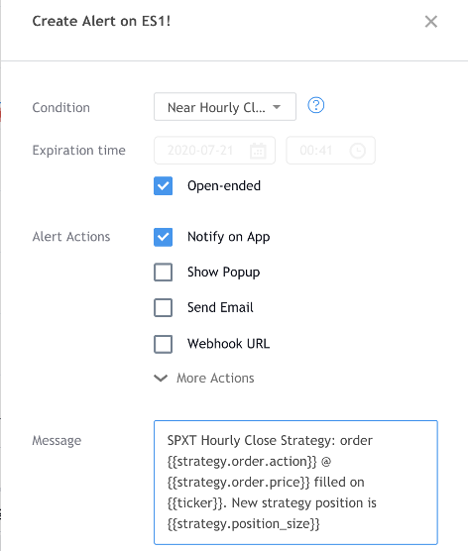The height and width of the screenshot is (551, 468).
Task: Click the Condition field label
Action: (61, 108)
